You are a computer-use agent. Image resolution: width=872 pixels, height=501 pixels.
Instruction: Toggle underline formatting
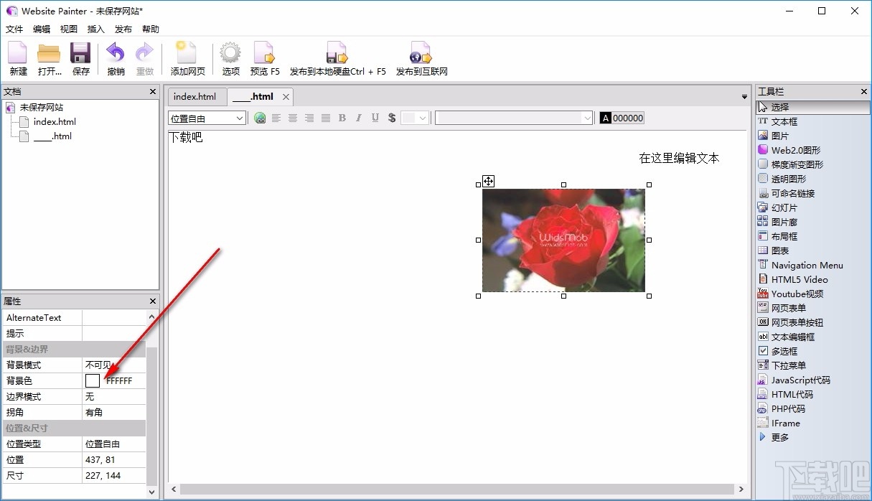point(375,118)
